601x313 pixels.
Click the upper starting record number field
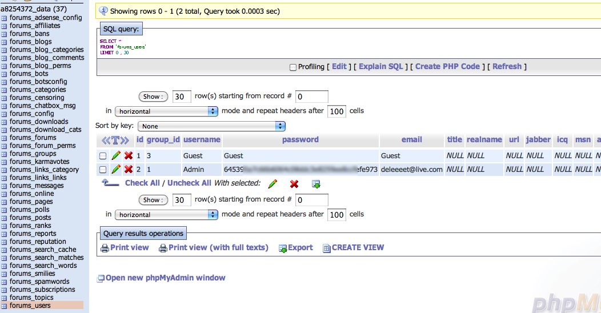[311, 97]
